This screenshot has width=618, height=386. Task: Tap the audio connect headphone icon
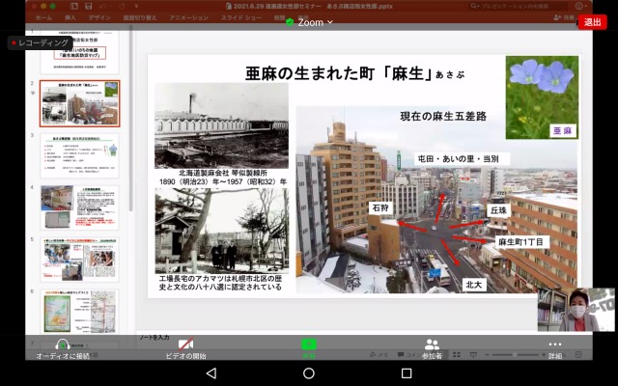point(63,345)
